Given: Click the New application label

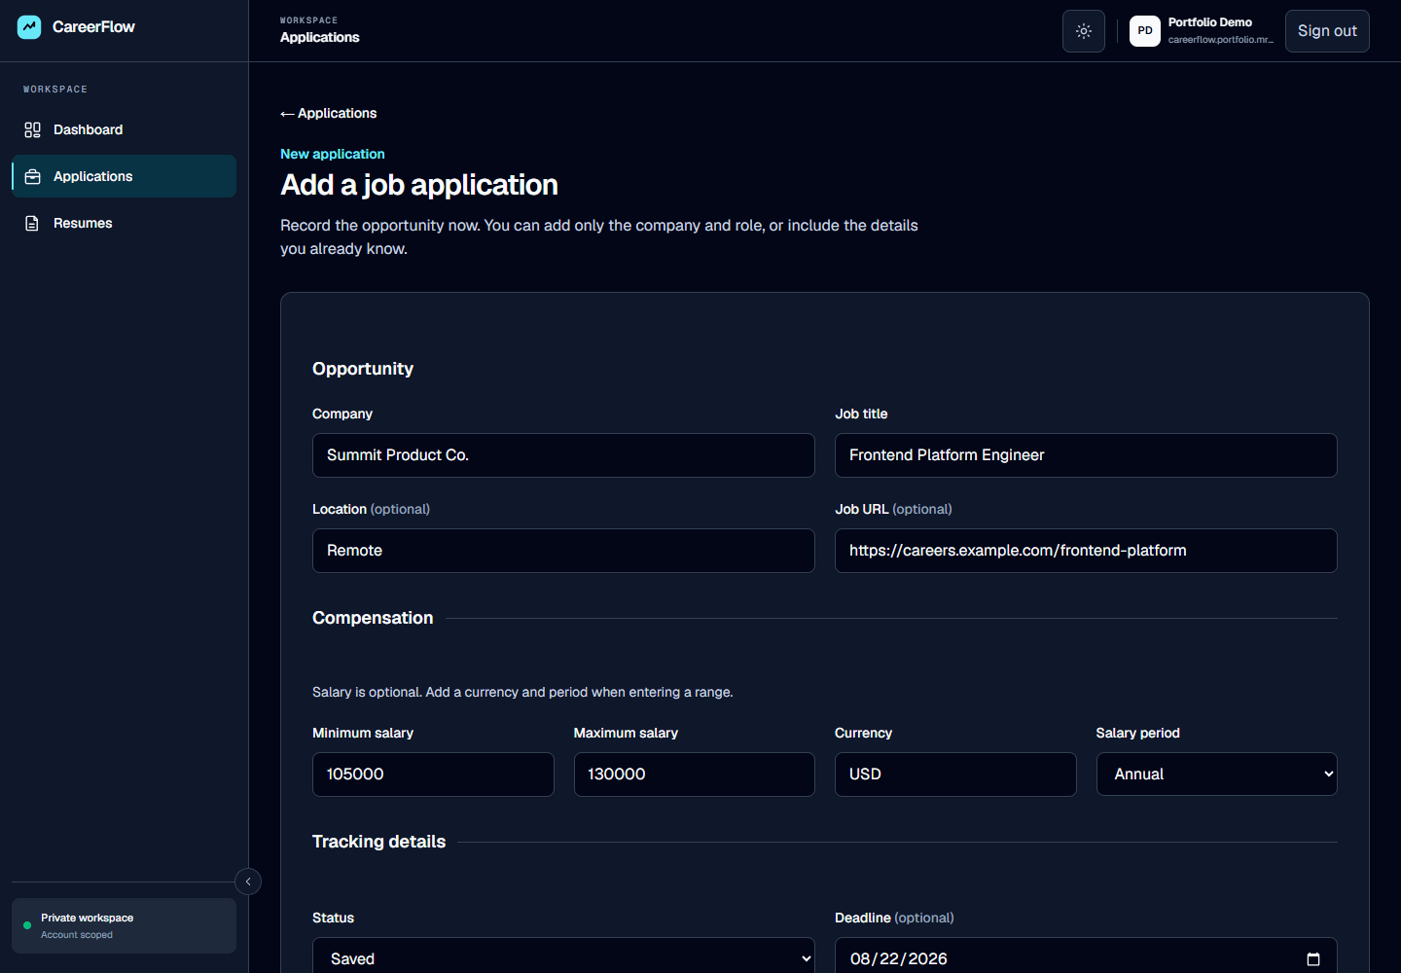Looking at the screenshot, I should (x=333, y=154).
